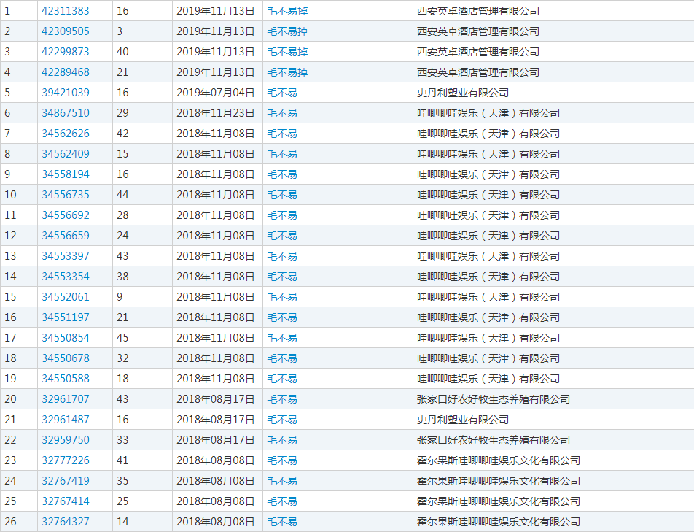Open registration number 34550854 link
694x532 pixels.
pos(66,338)
